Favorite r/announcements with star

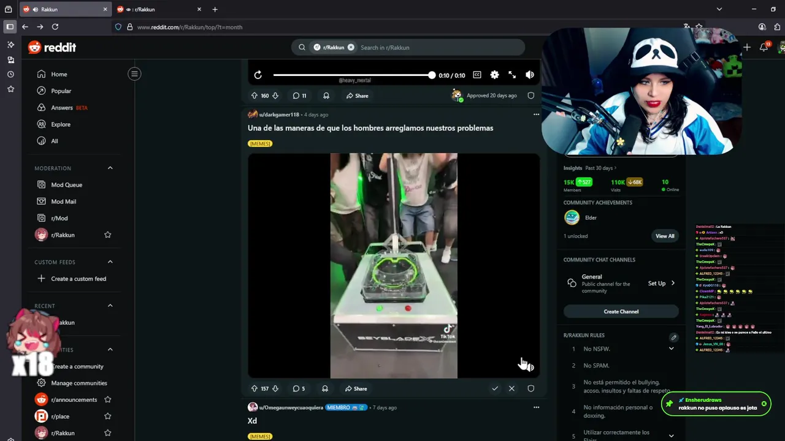(x=108, y=399)
